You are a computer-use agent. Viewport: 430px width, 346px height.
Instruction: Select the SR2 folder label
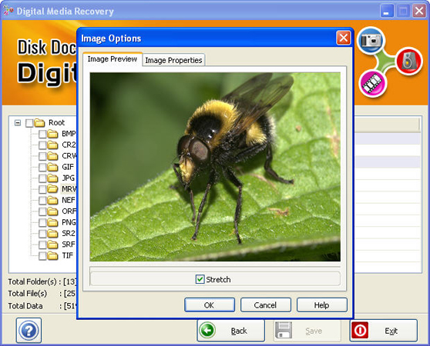(69, 233)
